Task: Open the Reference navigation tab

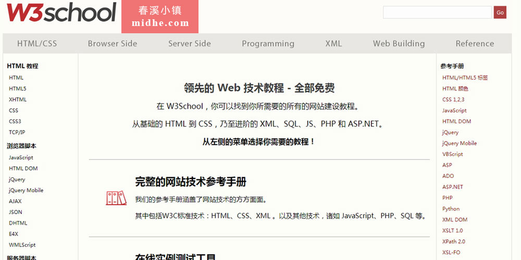Action: (475, 44)
